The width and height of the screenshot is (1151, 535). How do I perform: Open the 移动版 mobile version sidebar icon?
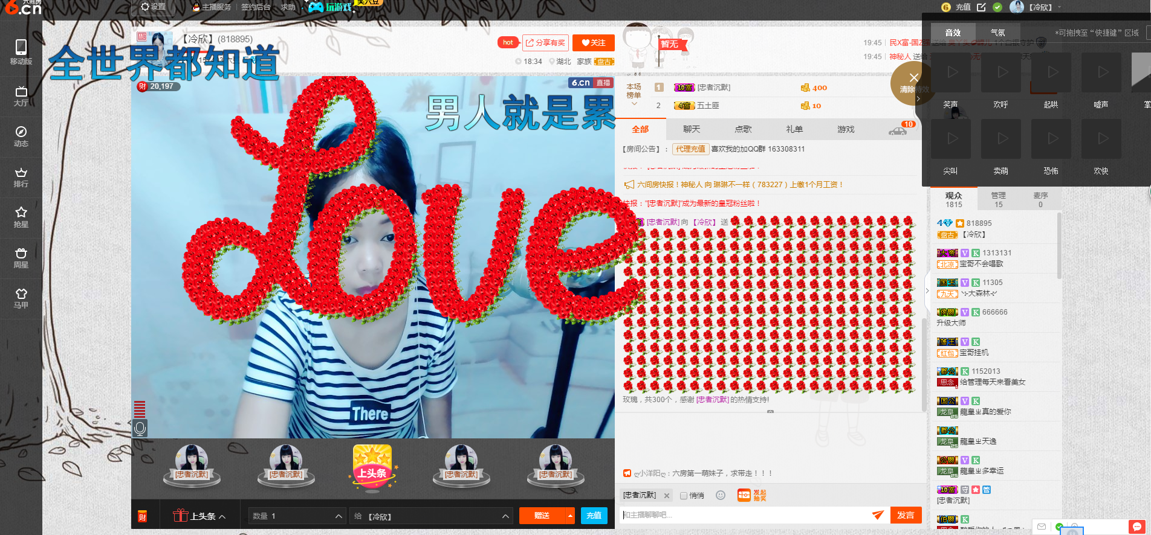(21, 52)
